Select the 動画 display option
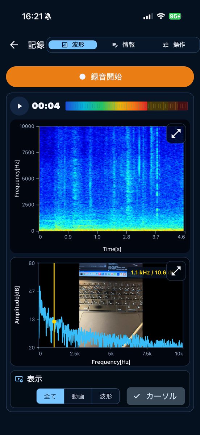The image size is (200, 435). 78,396
